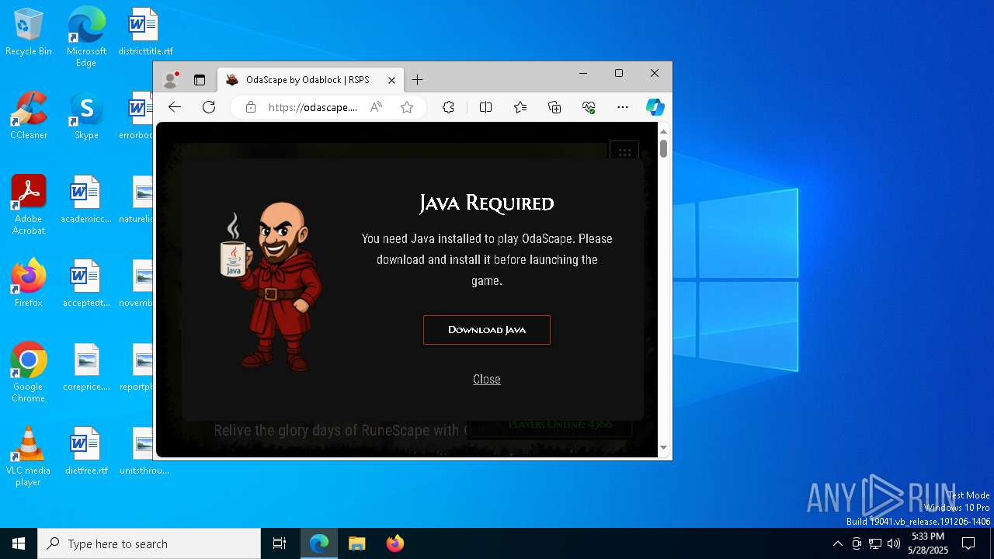
Task: Open Task View on taskbar
Action: click(280, 543)
